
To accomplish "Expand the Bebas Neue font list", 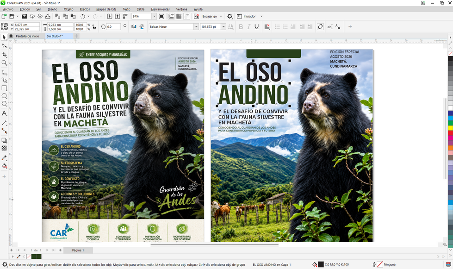I will click(196, 26).
